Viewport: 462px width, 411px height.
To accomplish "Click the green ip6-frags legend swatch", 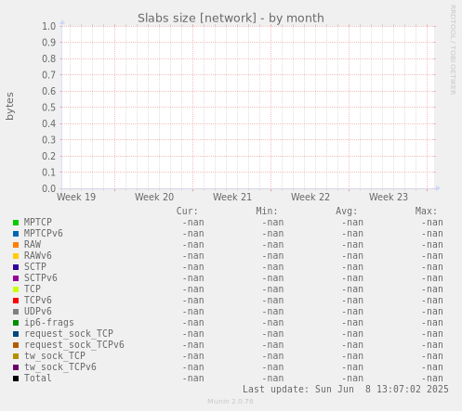I will [x=16, y=323].
